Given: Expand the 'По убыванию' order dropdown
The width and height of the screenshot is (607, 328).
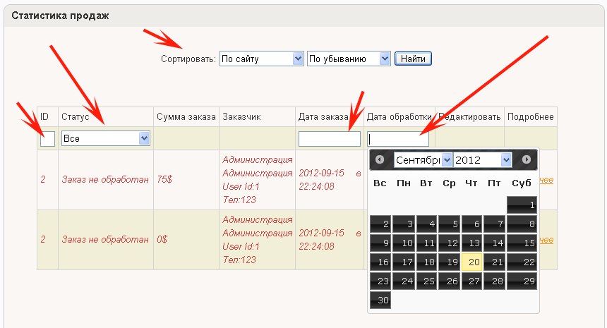Looking at the screenshot, I should click(x=349, y=59).
